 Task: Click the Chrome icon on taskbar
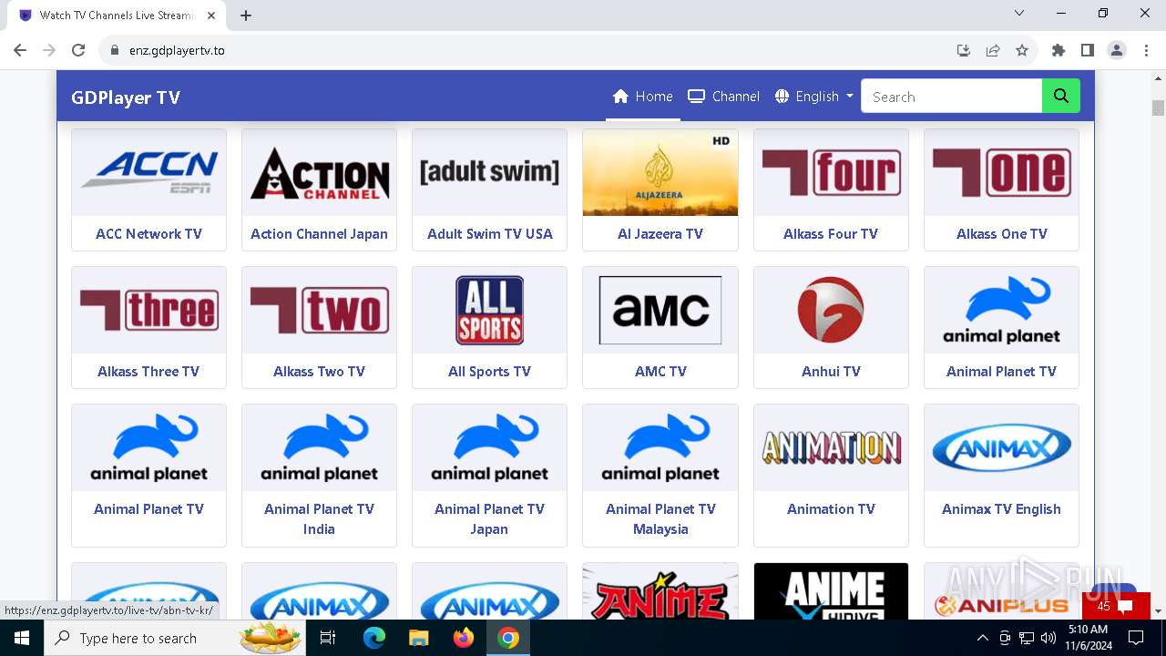(x=508, y=638)
